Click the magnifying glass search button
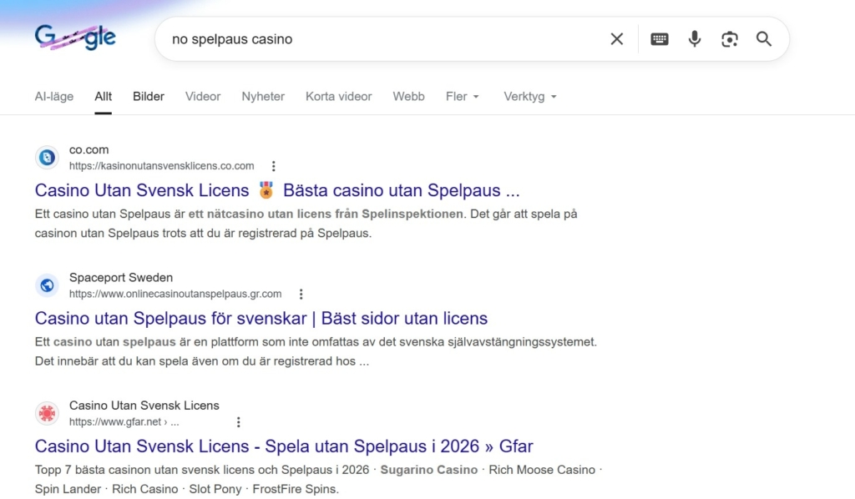Screen dimensions: 855x499 764,39
